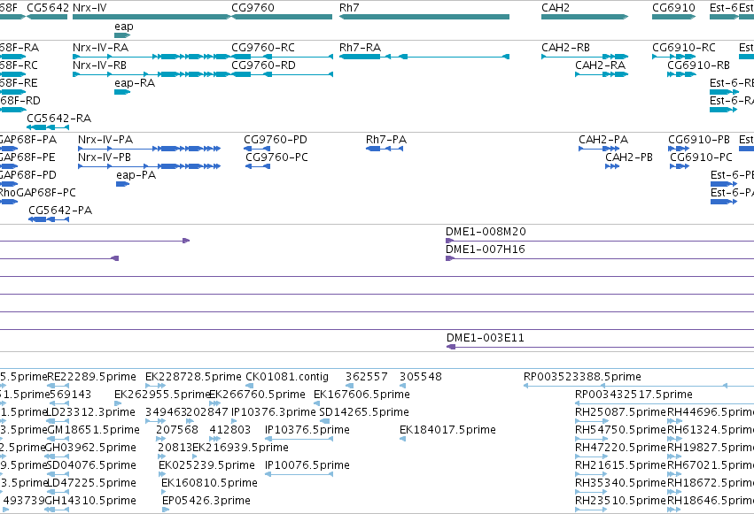Select the EK262955.5prime EST label

[162, 395]
